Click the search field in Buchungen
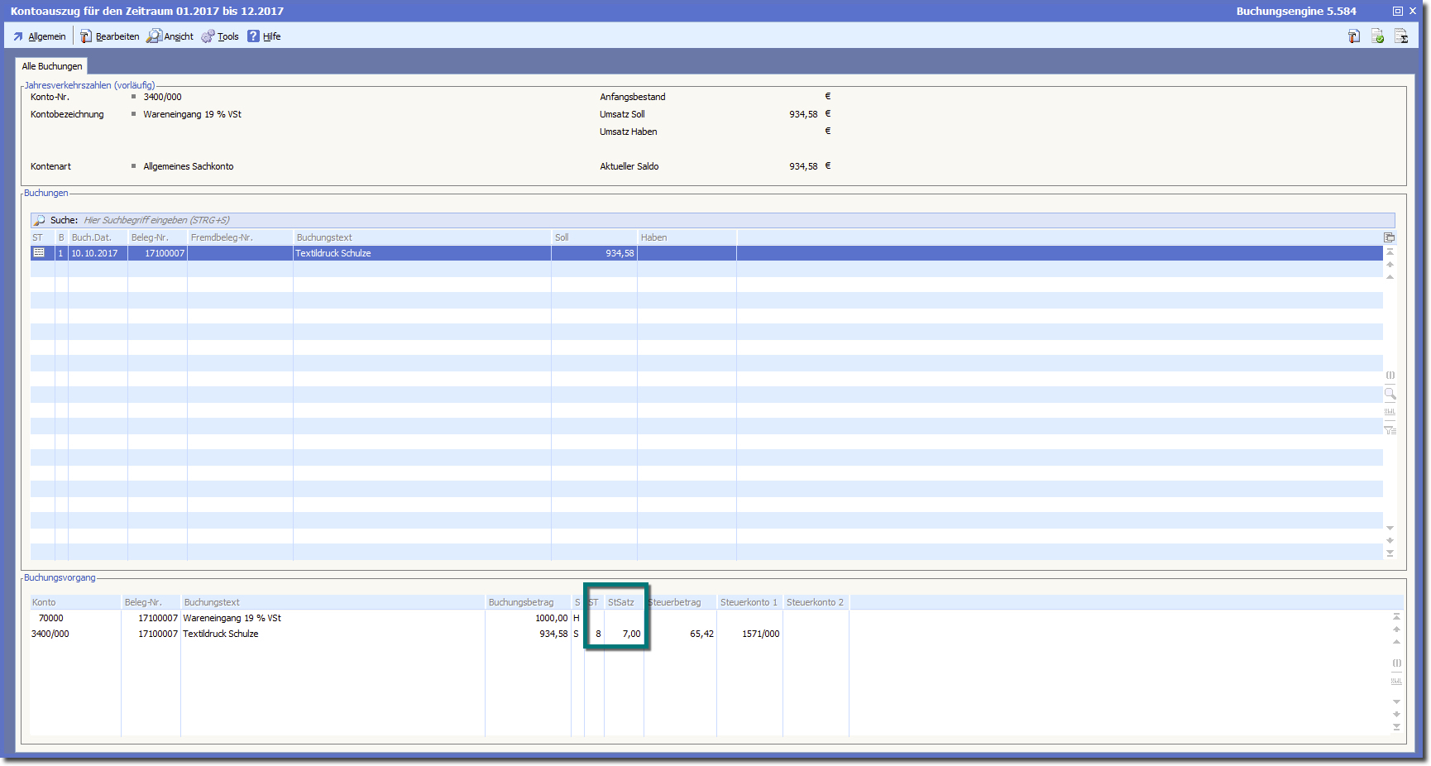 331,220
